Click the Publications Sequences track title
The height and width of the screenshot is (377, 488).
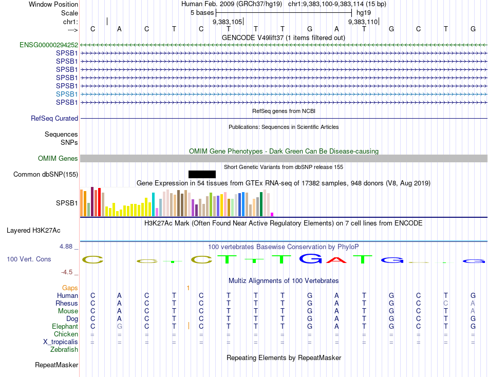tap(284, 127)
